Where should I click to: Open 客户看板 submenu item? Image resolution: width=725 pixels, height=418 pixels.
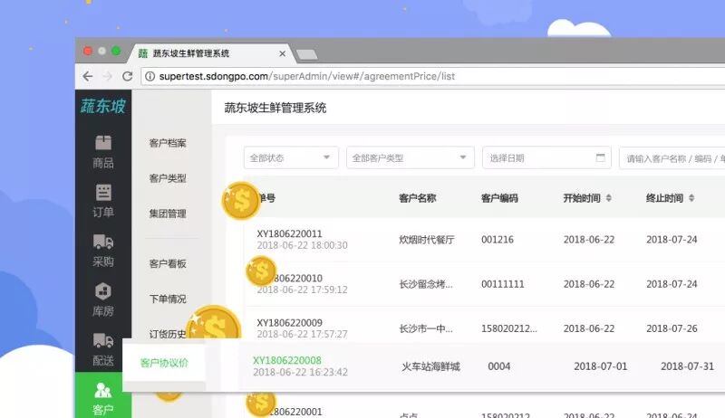168,263
